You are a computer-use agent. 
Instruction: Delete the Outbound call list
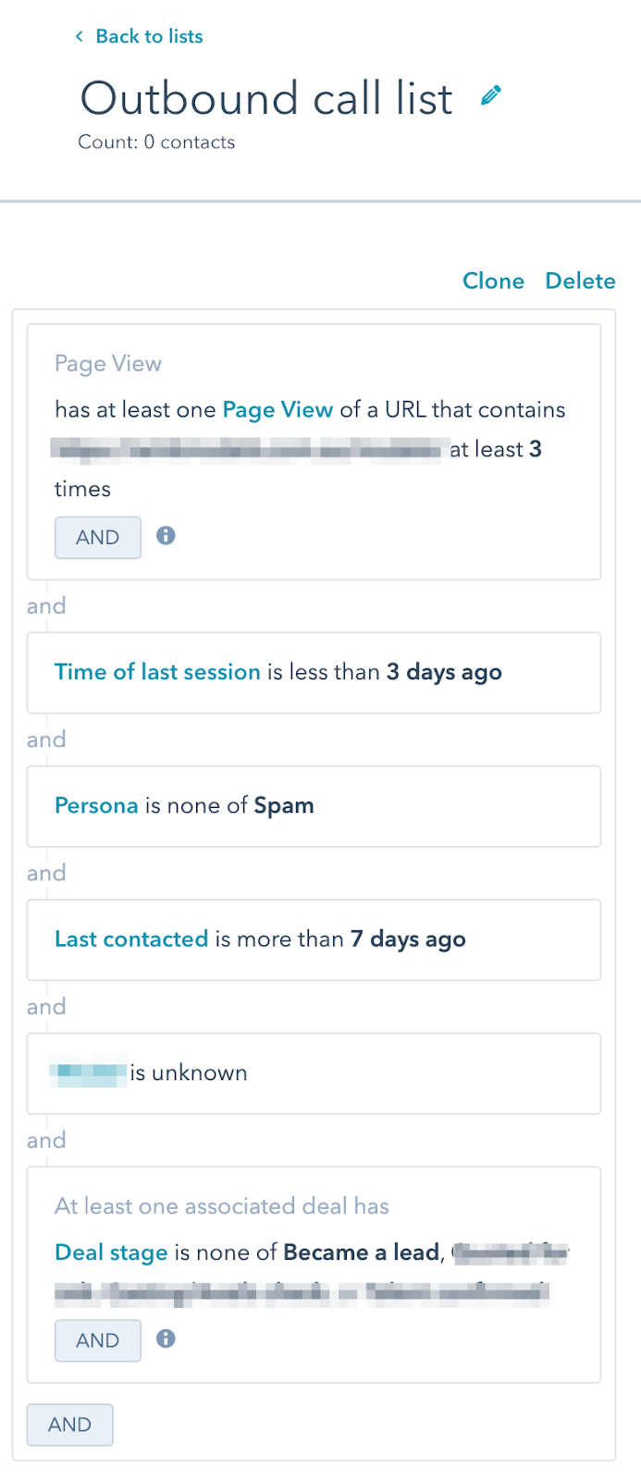click(580, 280)
